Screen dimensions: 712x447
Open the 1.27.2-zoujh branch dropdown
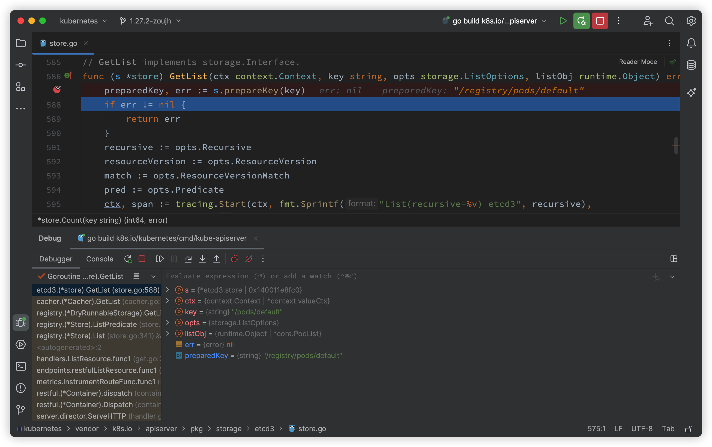pos(150,21)
